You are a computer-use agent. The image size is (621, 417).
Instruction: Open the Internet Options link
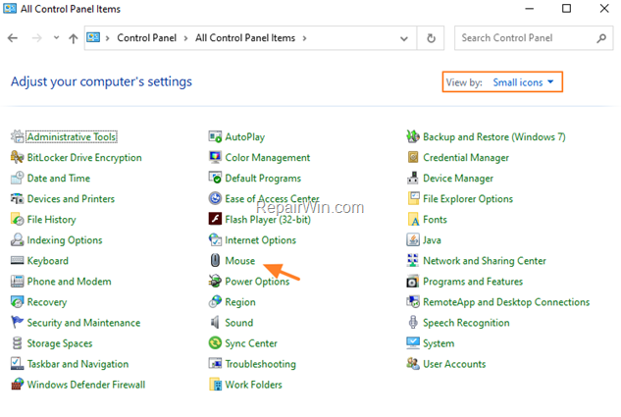[260, 240]
